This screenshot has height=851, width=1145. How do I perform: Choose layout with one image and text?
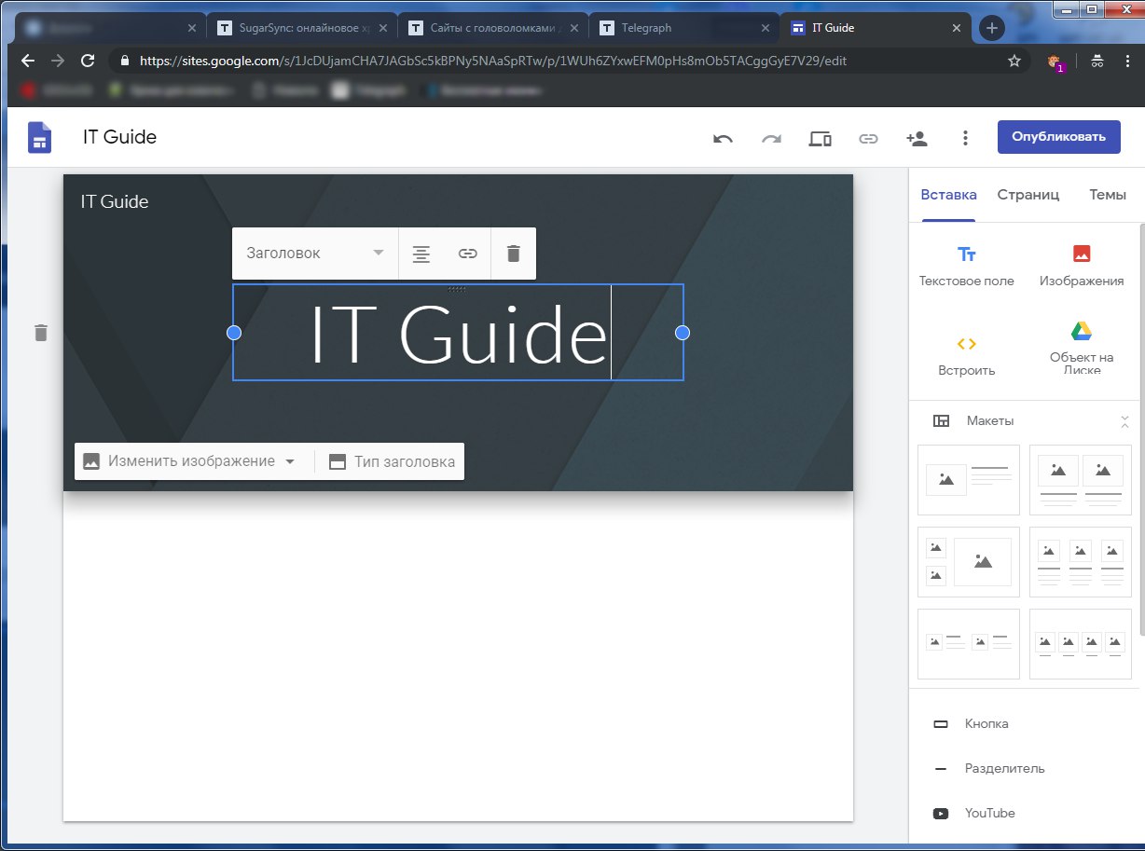click(969, 480)
